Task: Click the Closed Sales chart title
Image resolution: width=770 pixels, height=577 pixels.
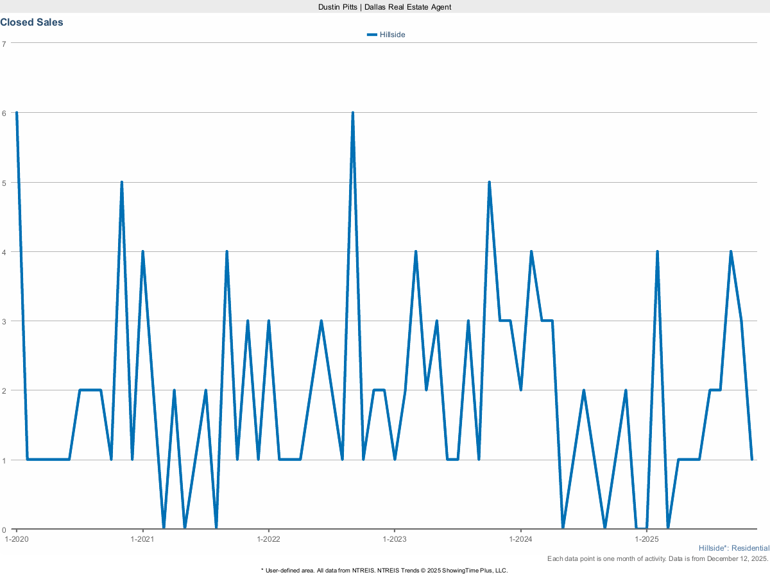Action: (x=31, y=22)
